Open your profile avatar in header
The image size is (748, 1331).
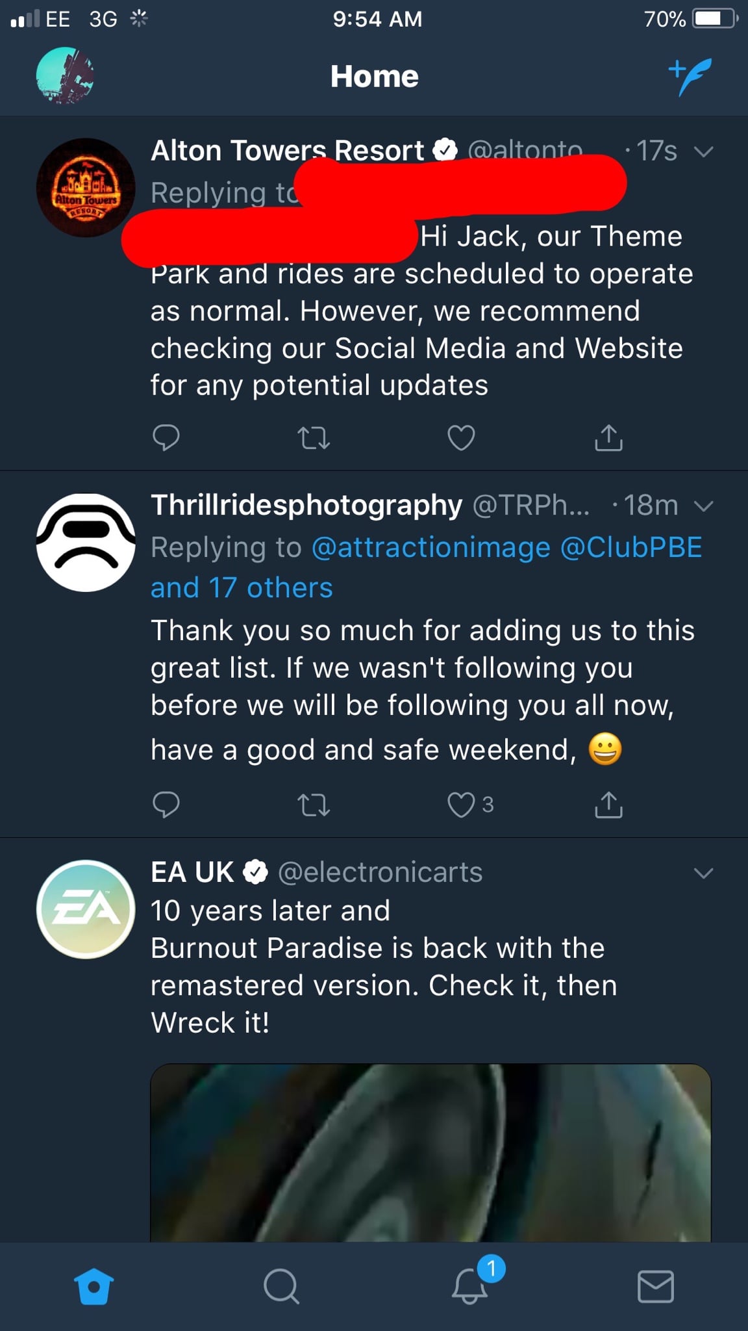pos(64,75)
